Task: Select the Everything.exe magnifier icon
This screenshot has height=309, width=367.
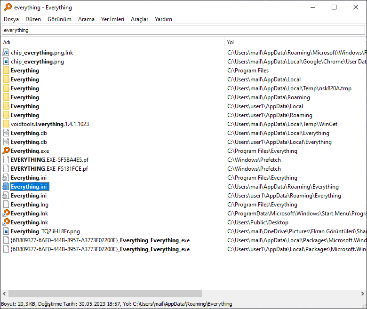Action: pos(6,151)
